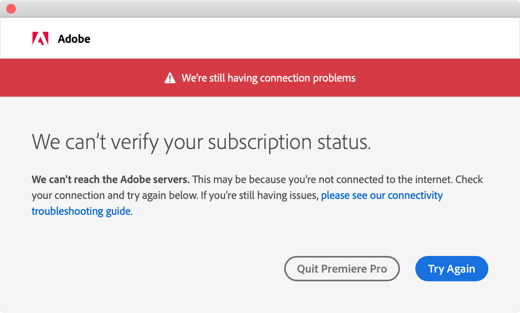This screenshot has height=313, width=520.
Task: Click the word "Check" ending the first paragraph line
Action: 469,179
